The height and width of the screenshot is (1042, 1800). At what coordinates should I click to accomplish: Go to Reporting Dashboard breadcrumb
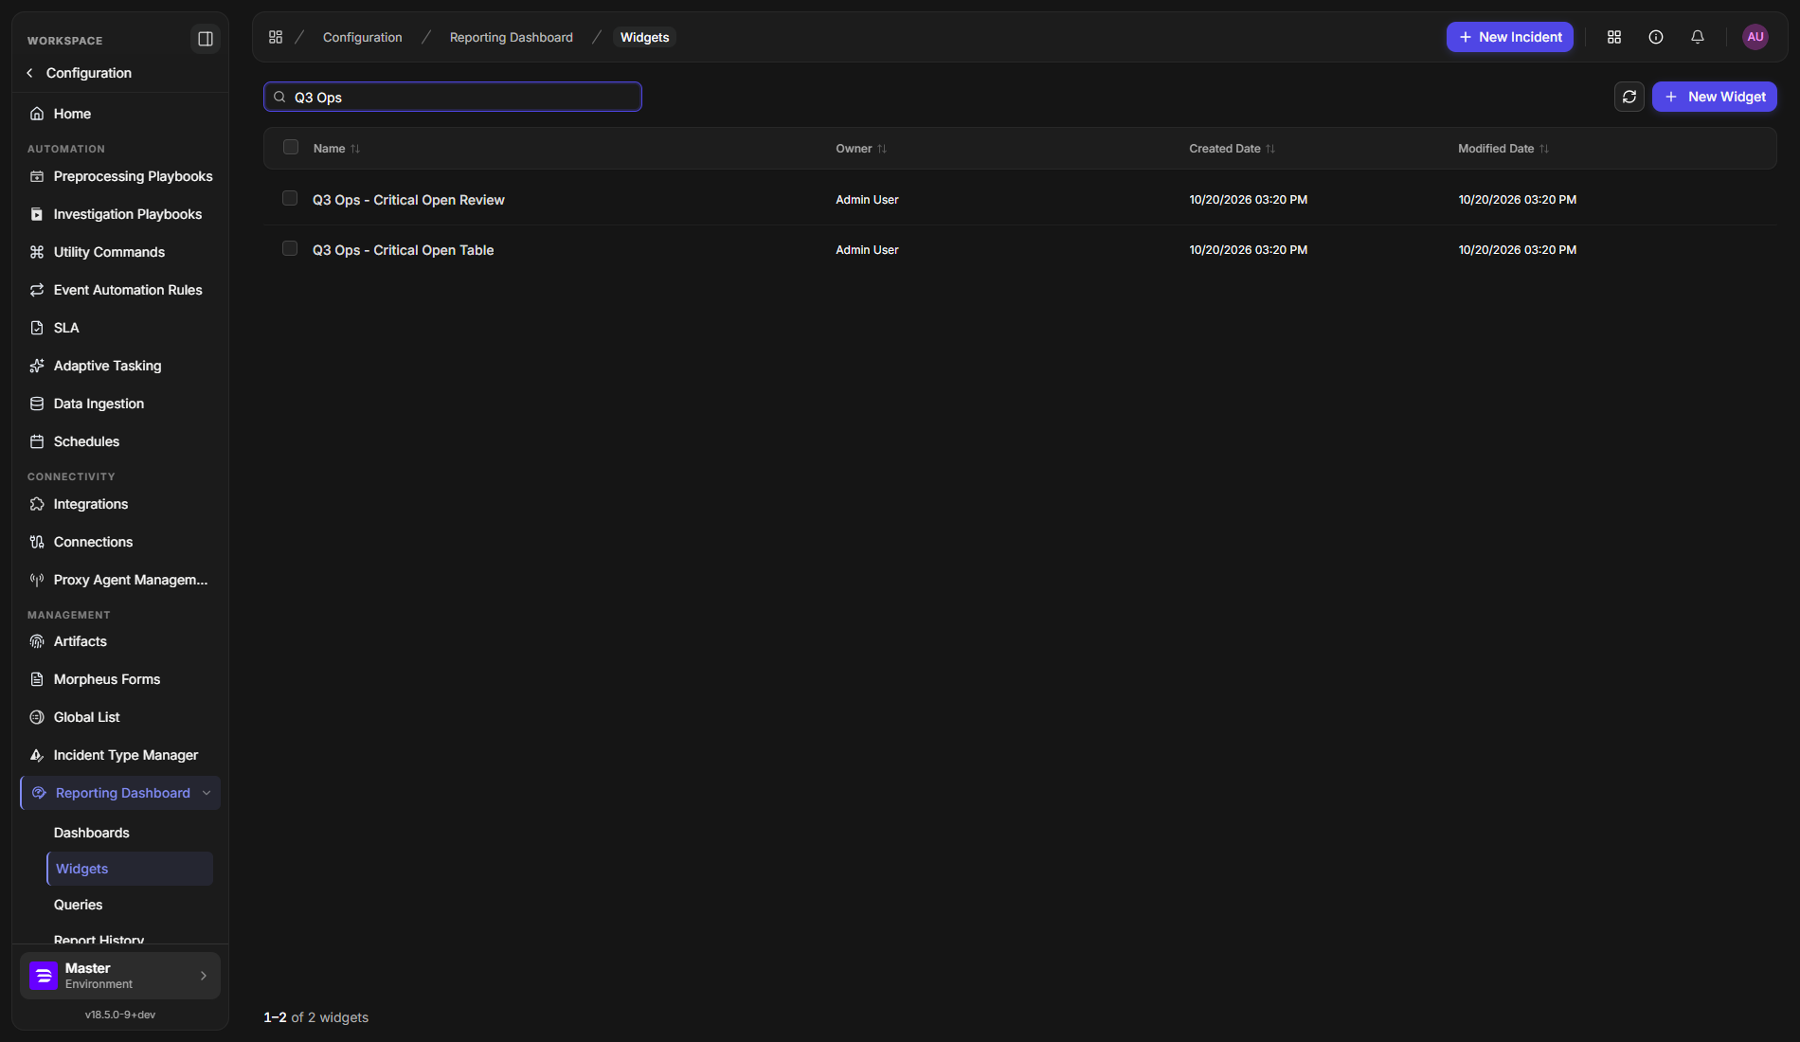(x=512, y=37)
